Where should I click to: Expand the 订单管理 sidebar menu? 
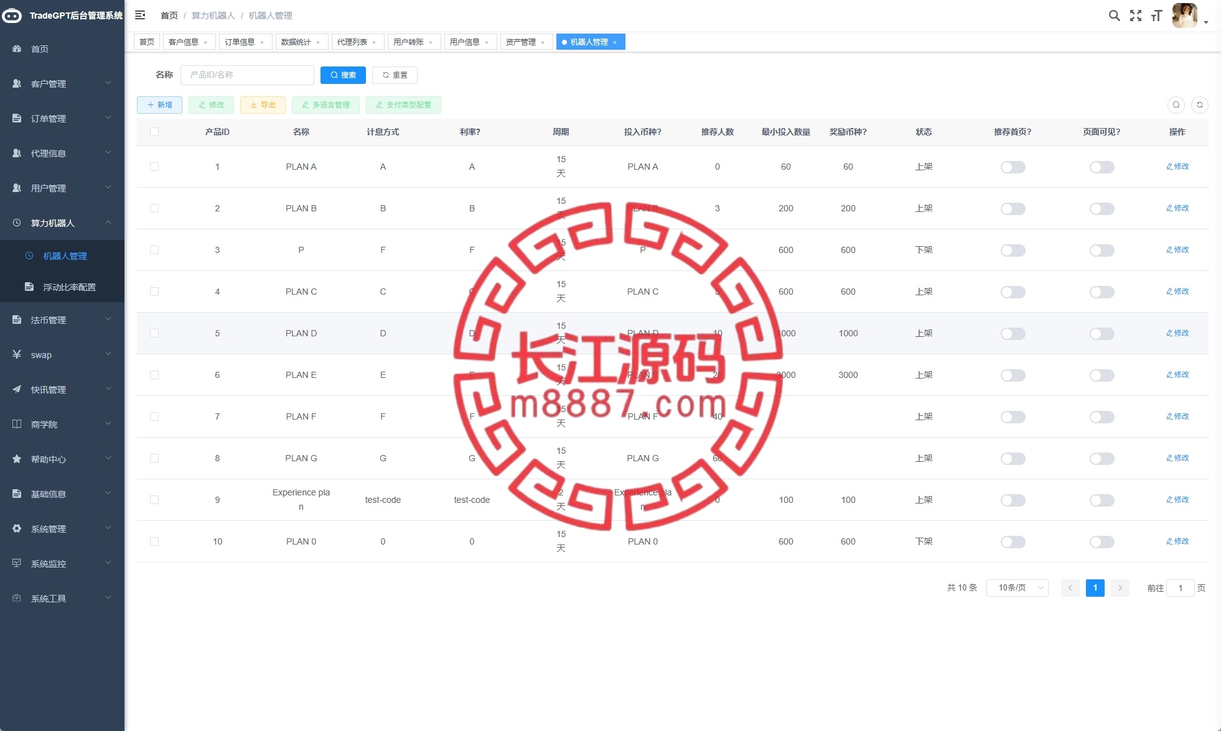click(x=62, y=118)
